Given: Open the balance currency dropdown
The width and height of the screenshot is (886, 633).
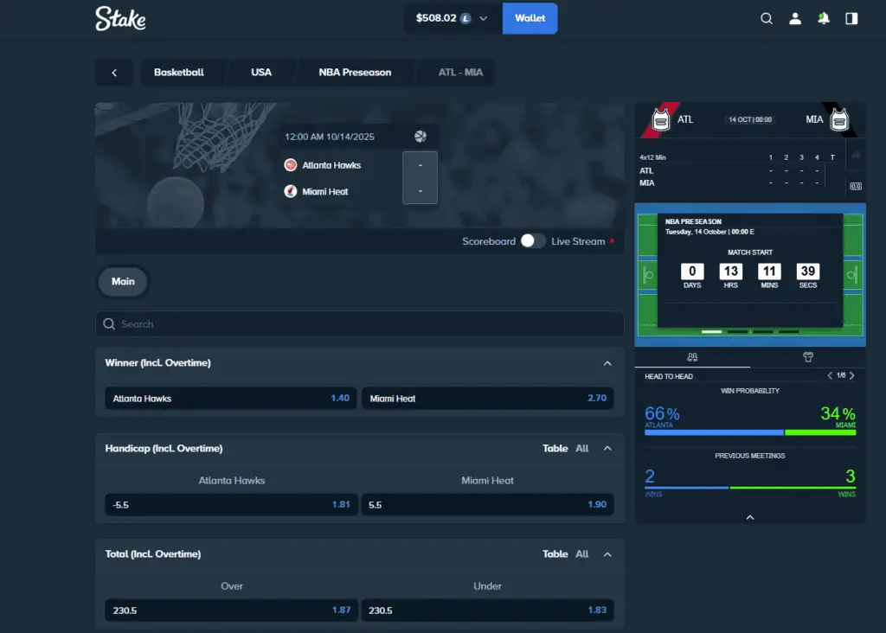Looking at the screenshot, I should click(483, 18).
